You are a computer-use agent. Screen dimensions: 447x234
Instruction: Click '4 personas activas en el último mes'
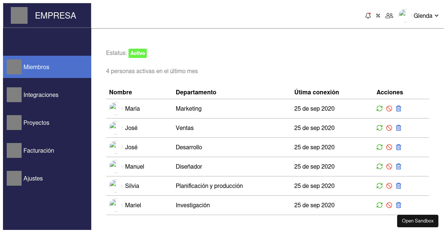152,71
